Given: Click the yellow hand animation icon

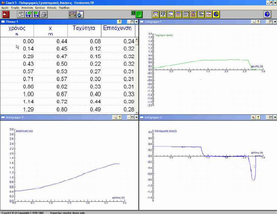Looking at the screenshot, I should coord(209,14).
